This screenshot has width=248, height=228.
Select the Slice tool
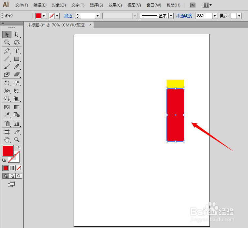(17, 132)
